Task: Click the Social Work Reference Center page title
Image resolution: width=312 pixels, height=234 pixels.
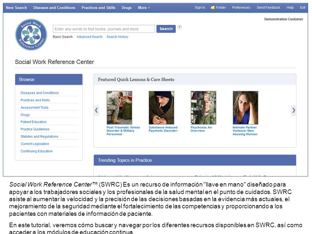Action: pyautogui.click(x=54, y=62)
